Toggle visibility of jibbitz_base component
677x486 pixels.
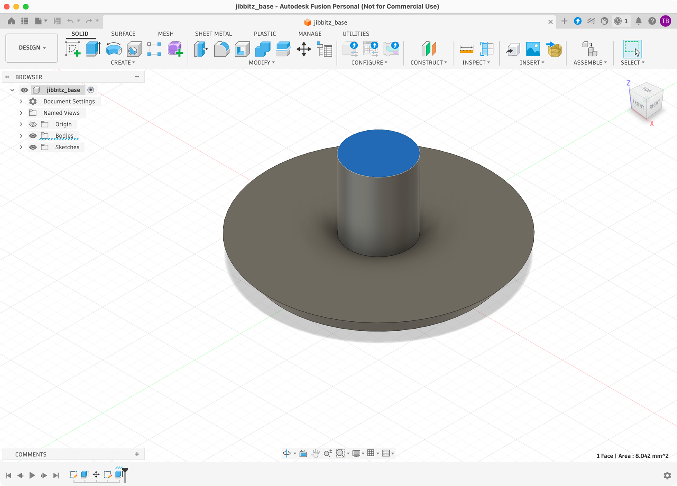click(x=24, y=90)
